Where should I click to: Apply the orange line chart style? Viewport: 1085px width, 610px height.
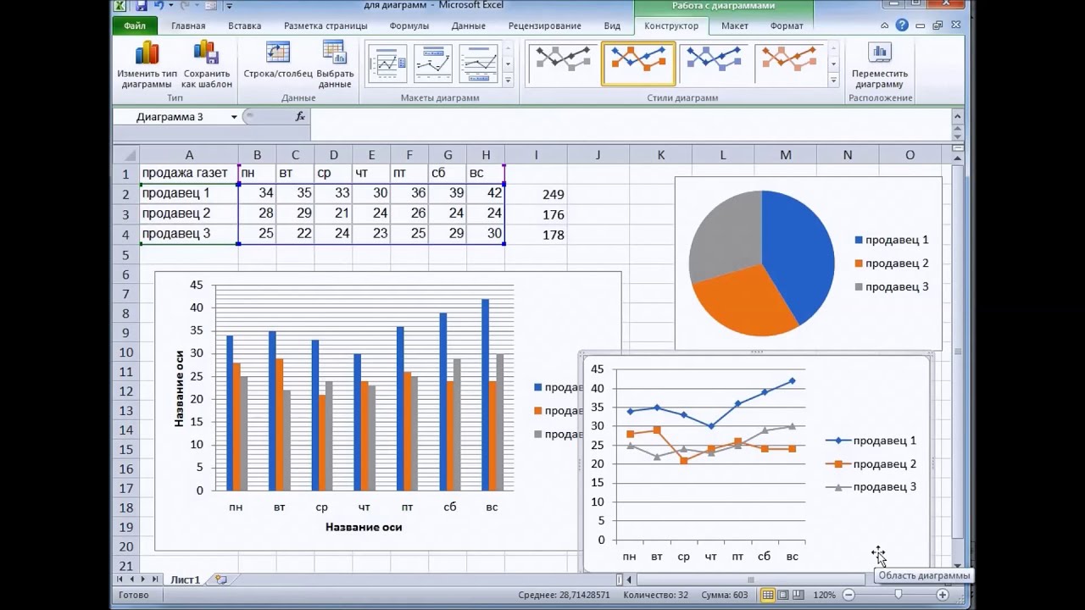[789, 64]
